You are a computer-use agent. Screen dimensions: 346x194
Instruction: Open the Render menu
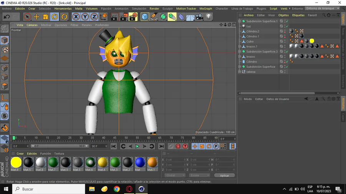154,8
